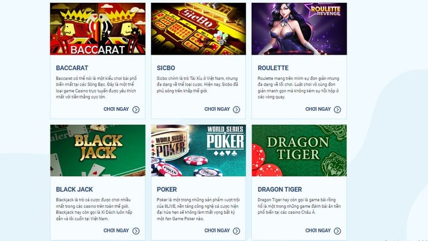Open the World Series Poker banner image

(x=198, y=150)
